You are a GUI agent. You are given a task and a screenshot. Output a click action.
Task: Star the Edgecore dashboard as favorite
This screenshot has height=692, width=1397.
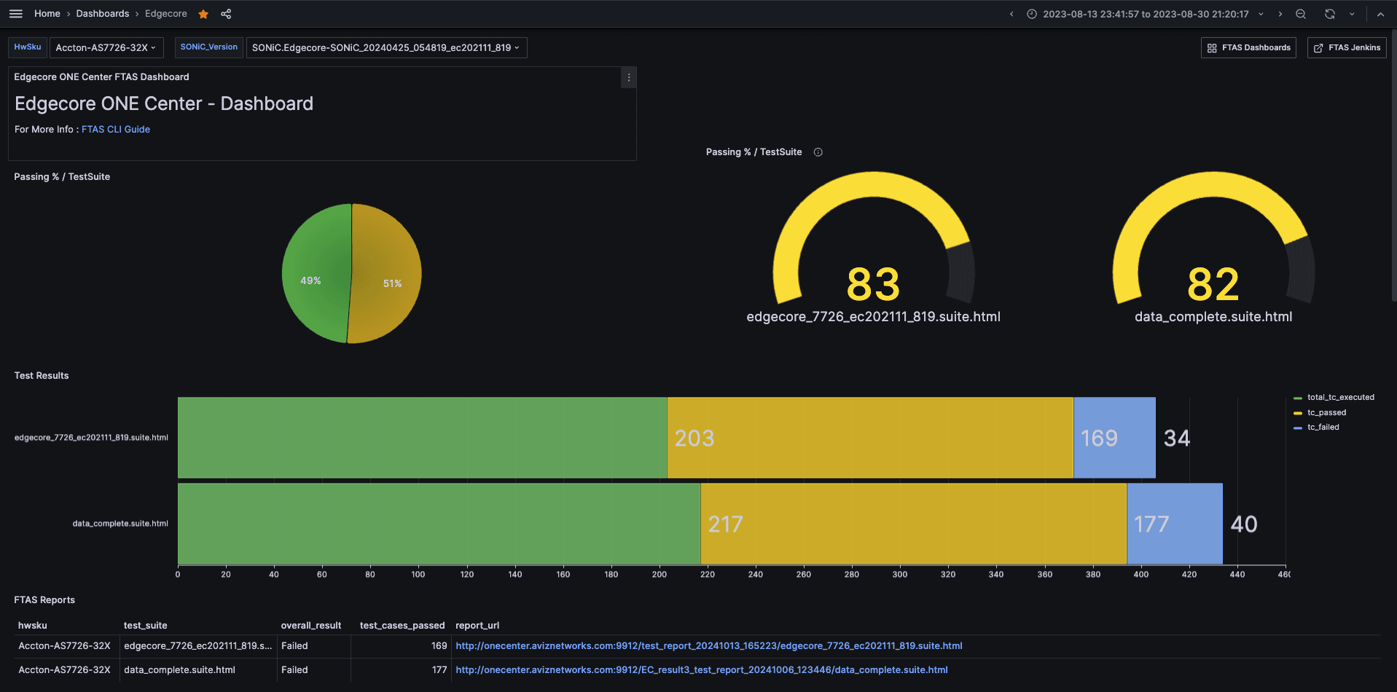pyautogui.click(x=203, y=14)
